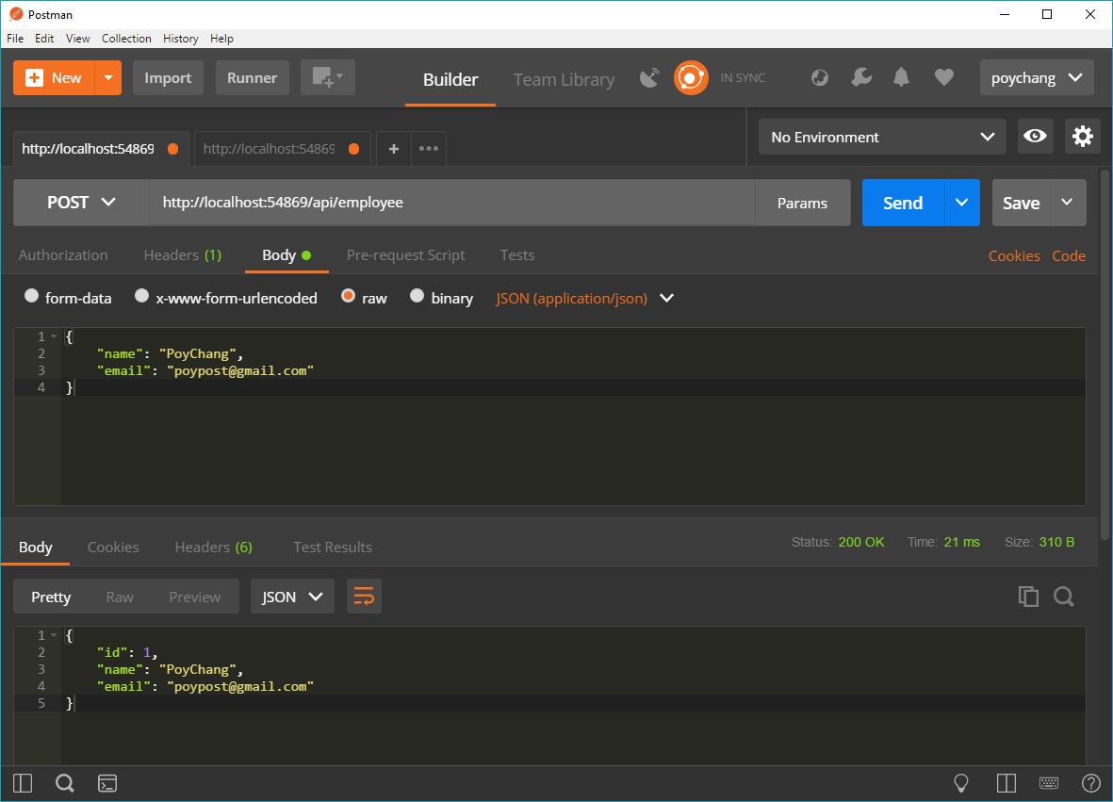Open the New button dropdown arrow
Viewport: 1113px width, 802px height.
(x=107, y=77)
